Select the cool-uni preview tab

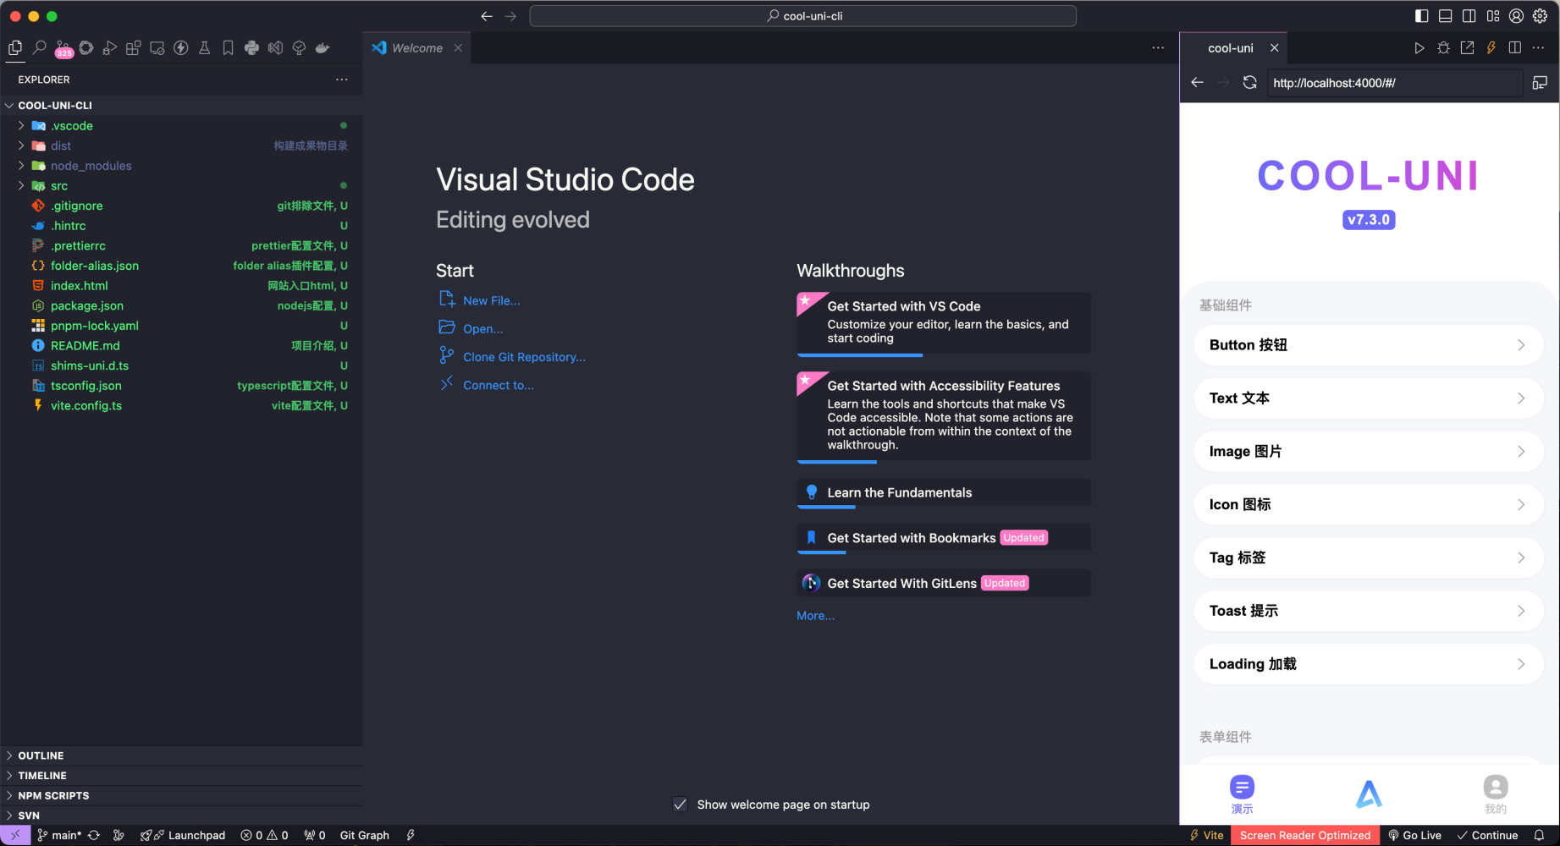pos(1230,48)
